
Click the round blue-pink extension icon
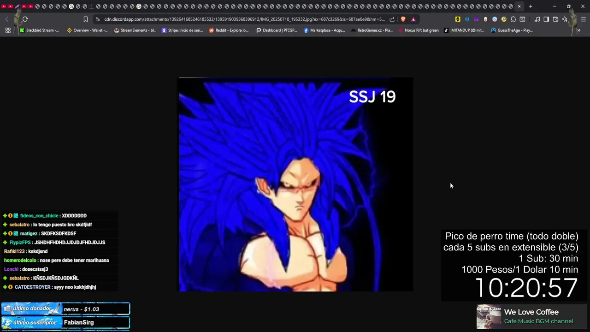point(495,19)
